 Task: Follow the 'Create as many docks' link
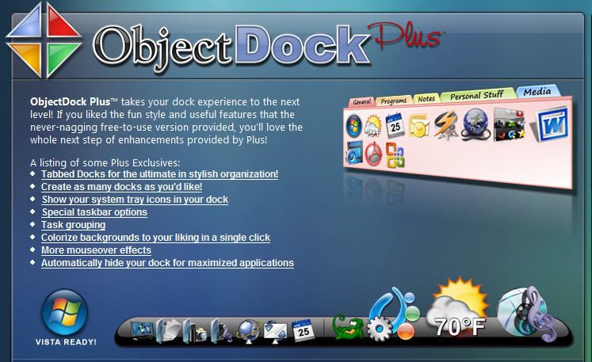121,187
